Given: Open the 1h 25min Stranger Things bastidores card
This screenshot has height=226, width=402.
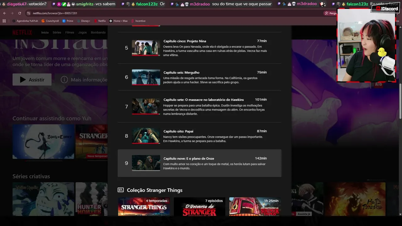Looking at the screenshot, I should click(255, 207).
